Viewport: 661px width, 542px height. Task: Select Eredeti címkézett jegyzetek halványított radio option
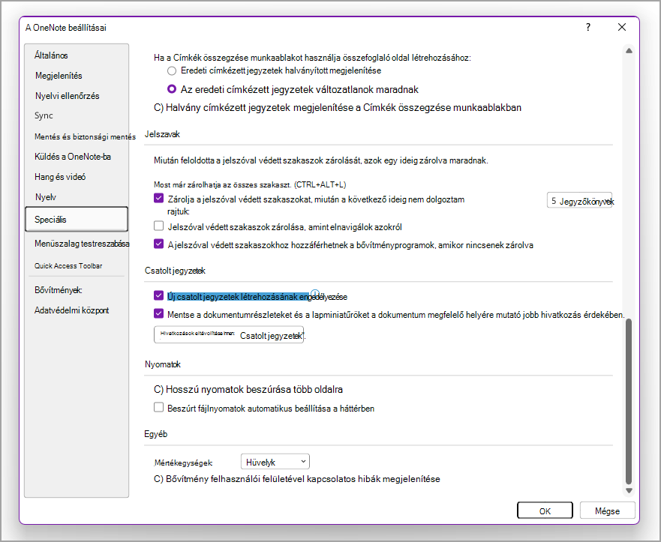pyautogui.click(x=172, y=70)
